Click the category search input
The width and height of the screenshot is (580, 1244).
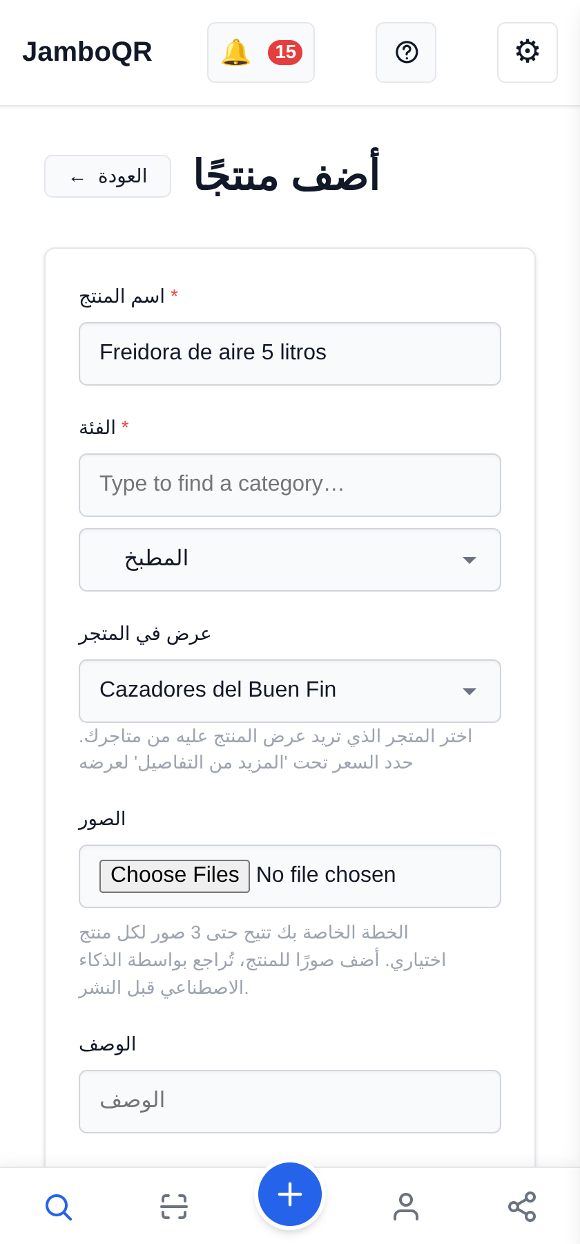290,485
